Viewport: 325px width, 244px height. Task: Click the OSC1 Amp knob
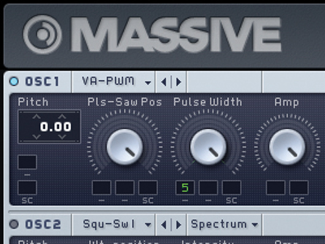click(287, 147)
